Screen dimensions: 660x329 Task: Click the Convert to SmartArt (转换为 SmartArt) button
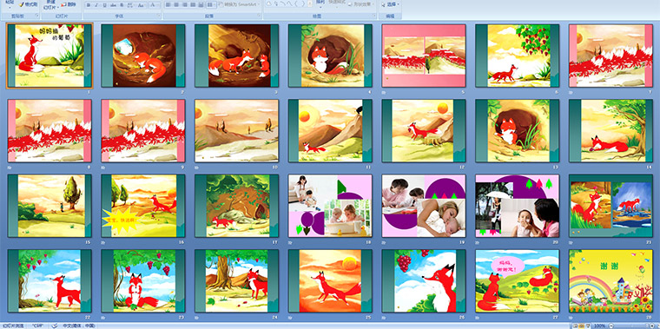238,4
